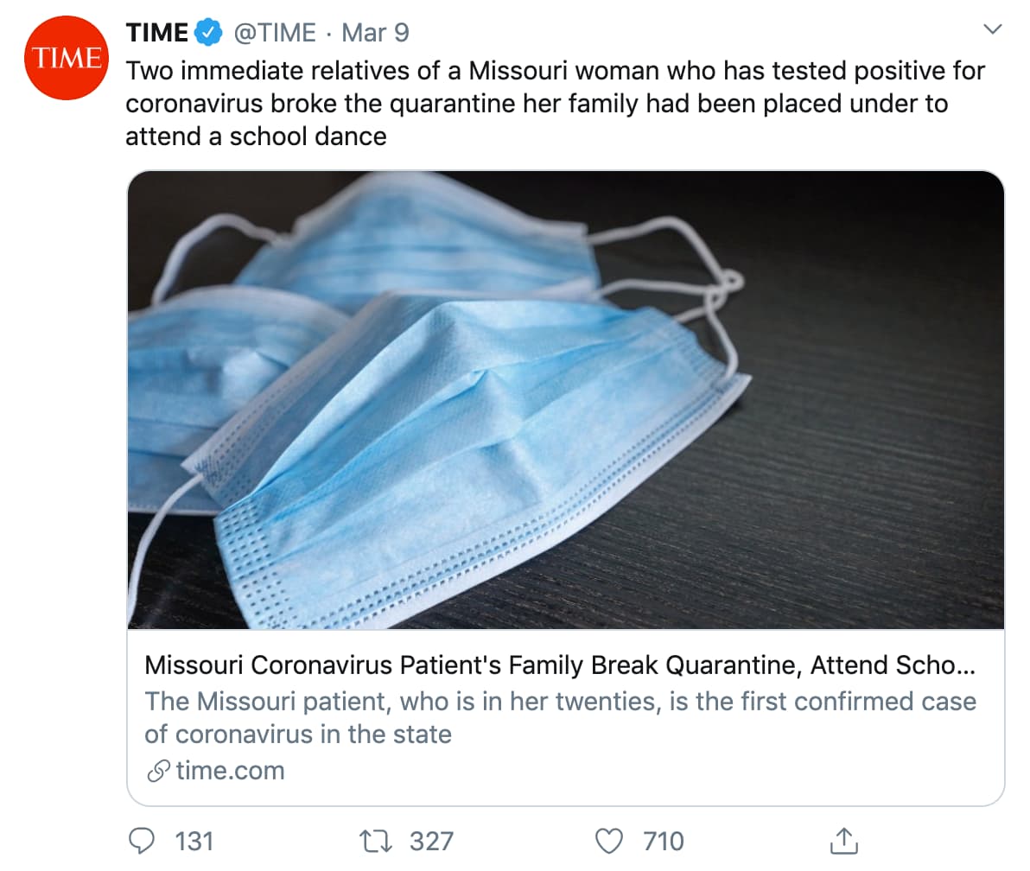Click the 327 retweets count
The height and width of the screenshot is (871, 1030).
click(431, 841)
